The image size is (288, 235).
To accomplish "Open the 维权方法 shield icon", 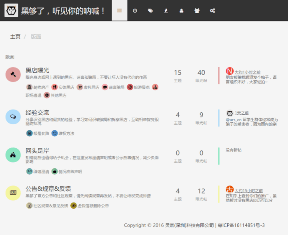I will 54,133.
